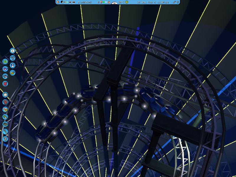Click the clock time '11:04 pm'
The width and height of the screenshot is (236, 177).
click(x=163, y=2)
